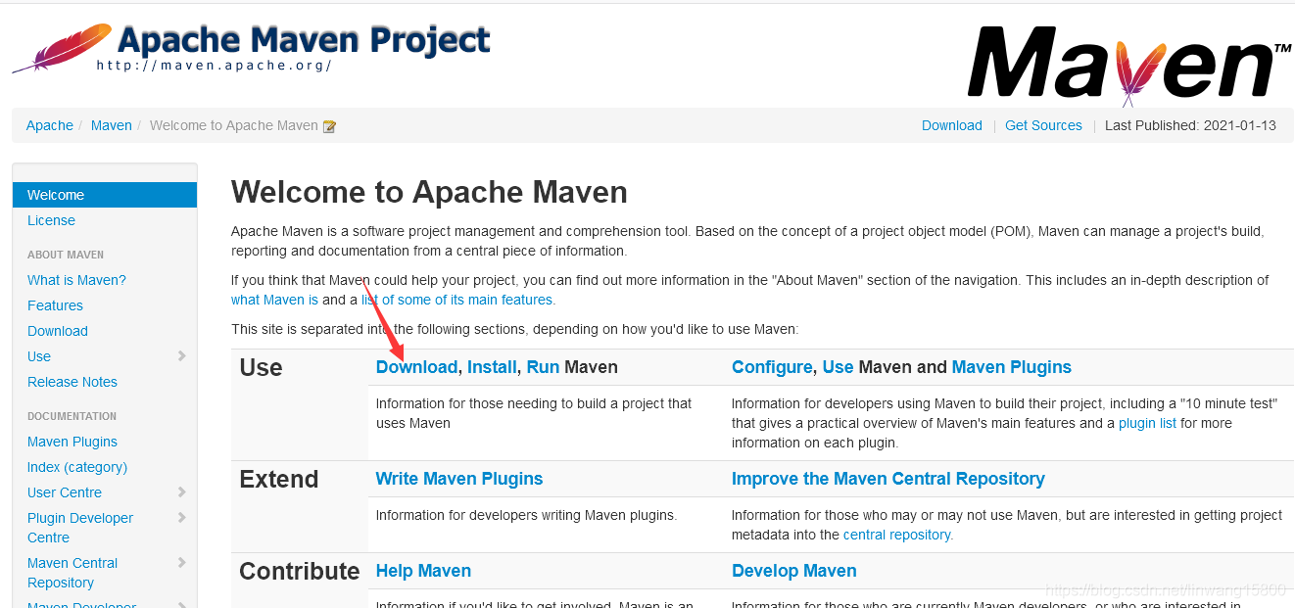
Task: Click 'Welcome to Apache Maven' breadcrumb text
Action: 234,125
